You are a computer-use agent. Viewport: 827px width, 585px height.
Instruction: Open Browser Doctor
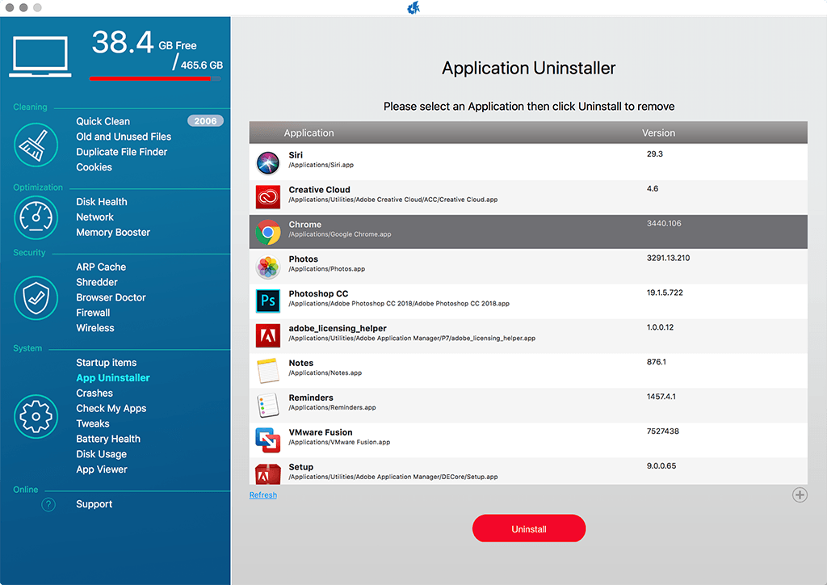(x=111, y=297)
